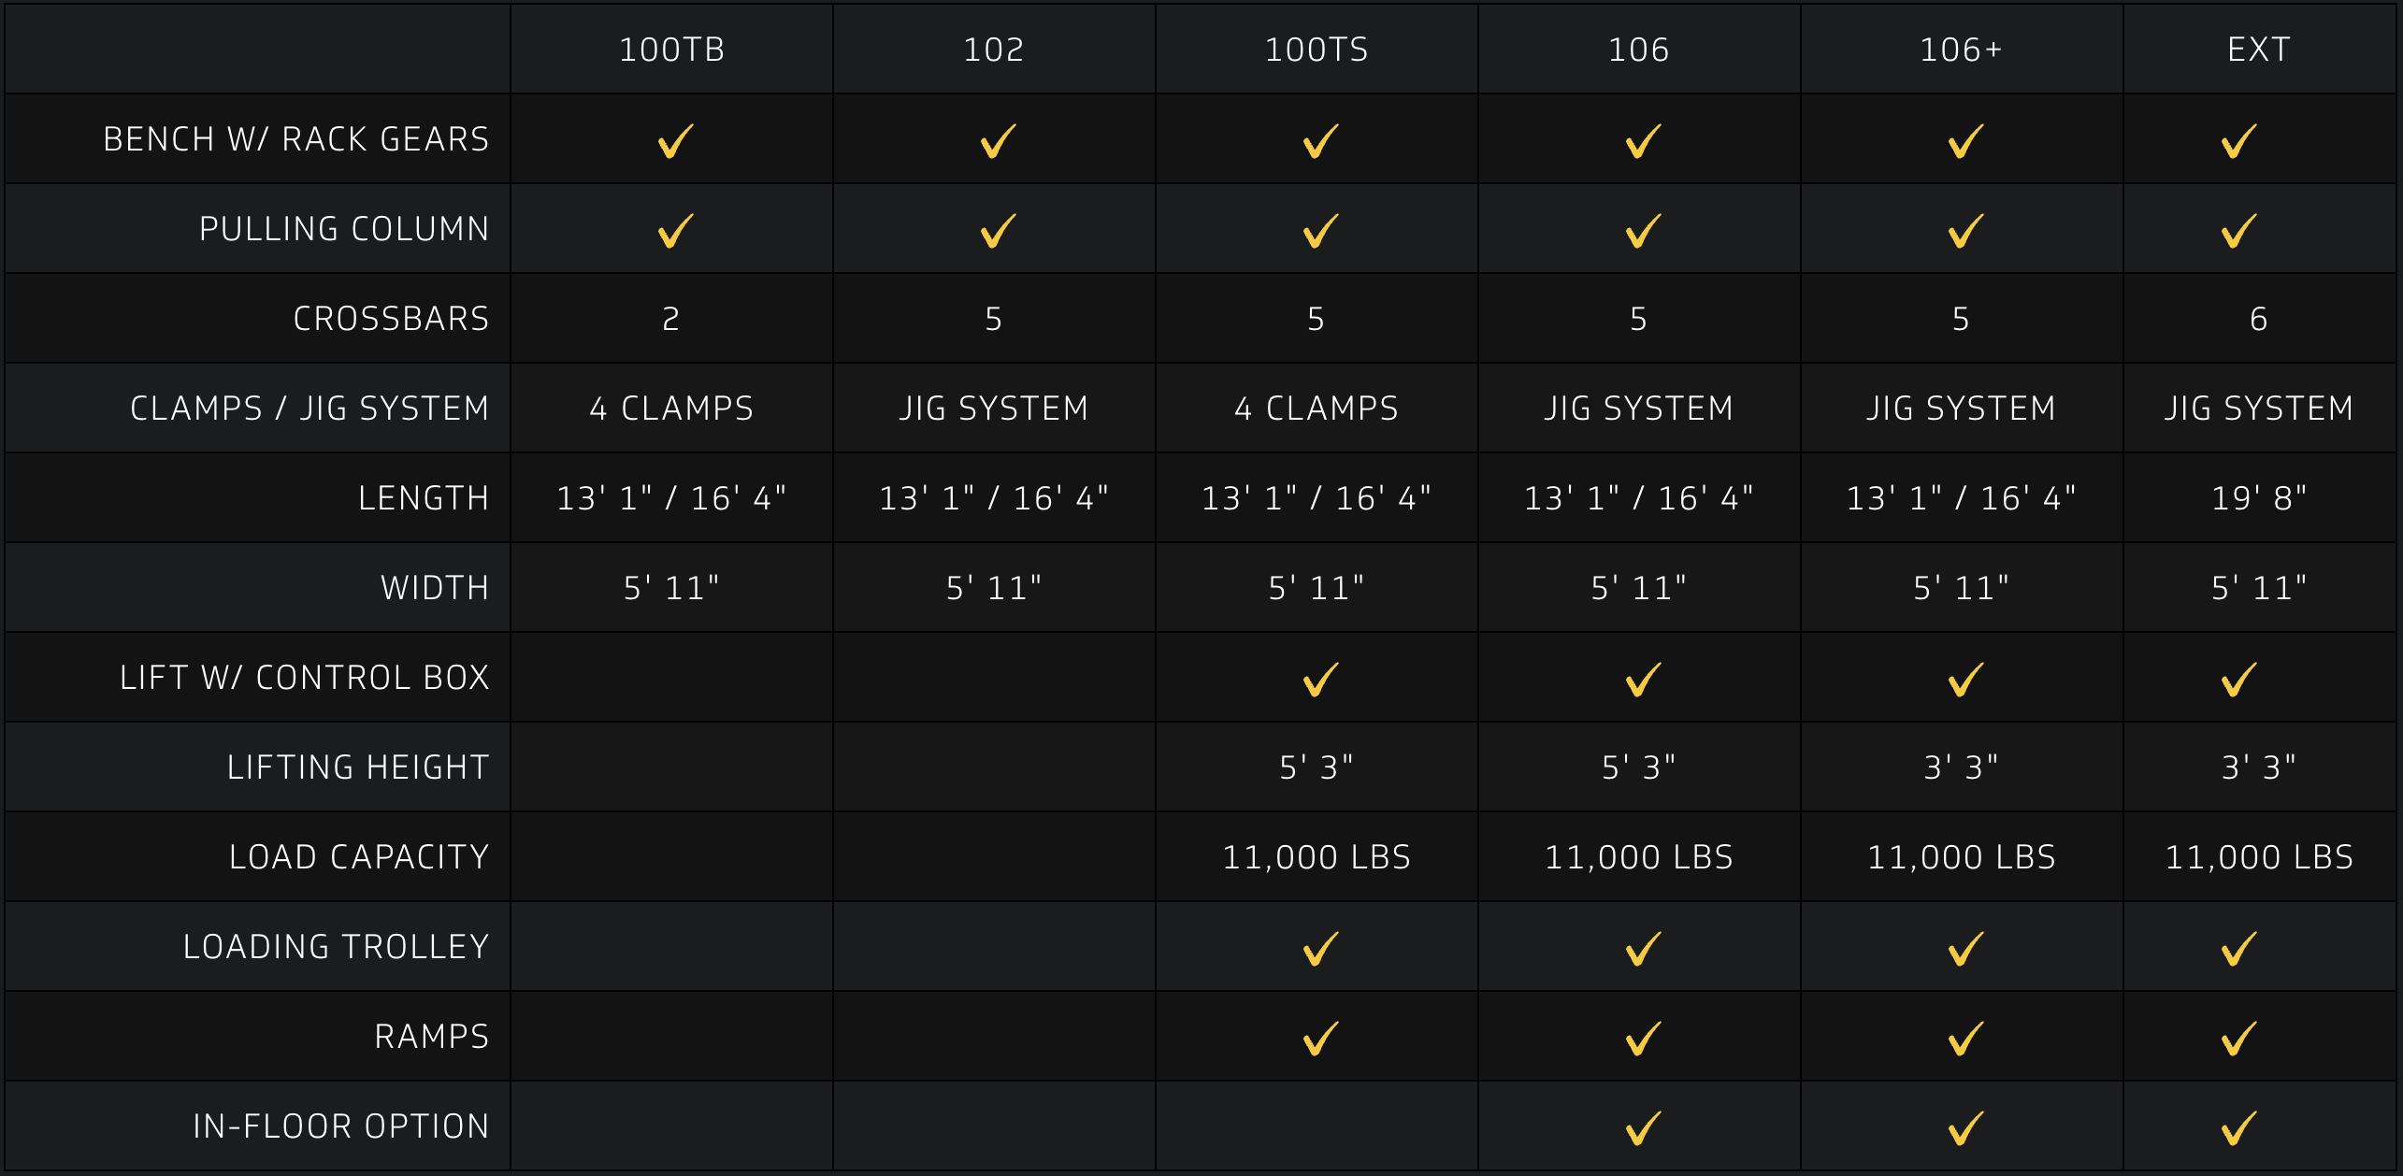The height and width of the screenshot is (1176, 2403).
Task: Click the 106+ Pulling Column checkmark
Action: [1965, 231]
